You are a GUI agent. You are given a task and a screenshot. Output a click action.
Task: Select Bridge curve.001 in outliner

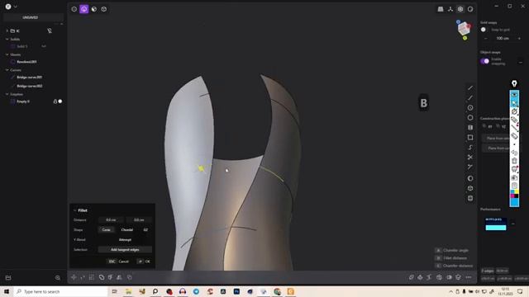coord(30,77)
